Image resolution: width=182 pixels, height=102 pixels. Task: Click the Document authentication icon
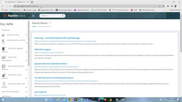(4, 66)
